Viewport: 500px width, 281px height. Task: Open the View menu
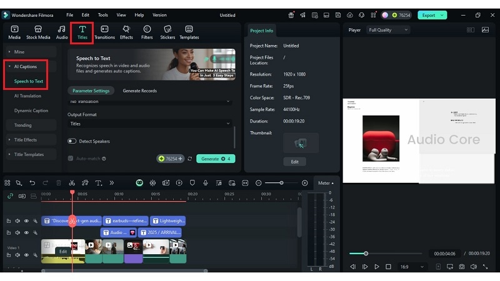(x=121, y=15)
